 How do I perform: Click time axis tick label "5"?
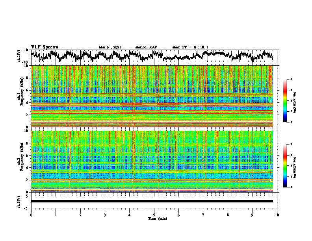tap(154, 215)
